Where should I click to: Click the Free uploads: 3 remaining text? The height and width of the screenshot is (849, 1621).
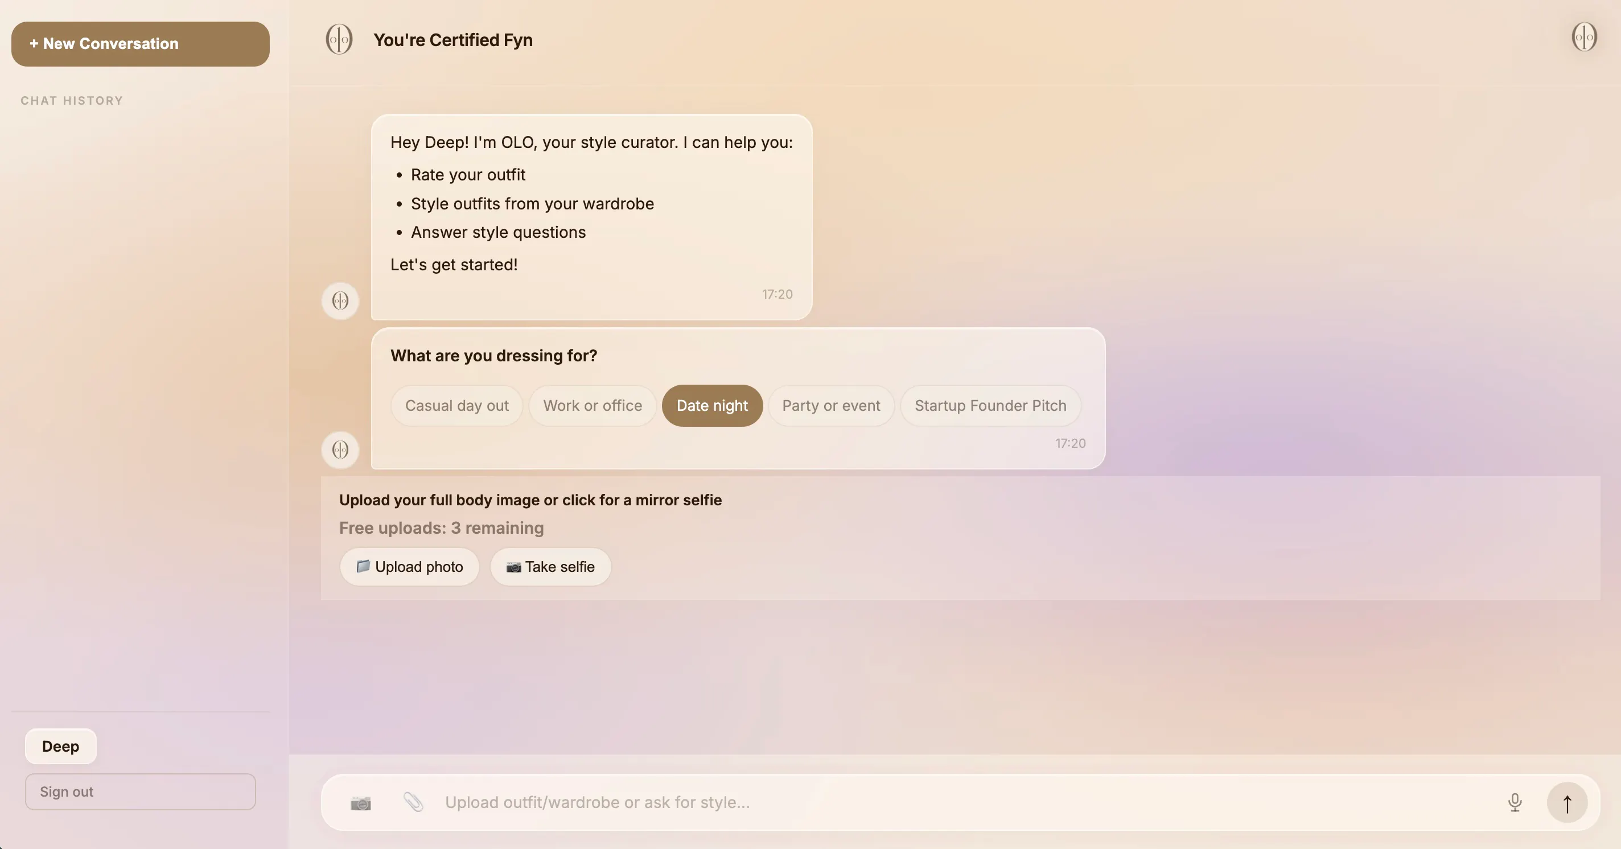coord(441,527)
